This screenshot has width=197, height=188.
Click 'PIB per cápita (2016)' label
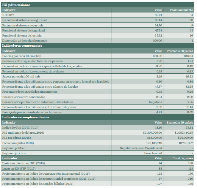(16, 138)
